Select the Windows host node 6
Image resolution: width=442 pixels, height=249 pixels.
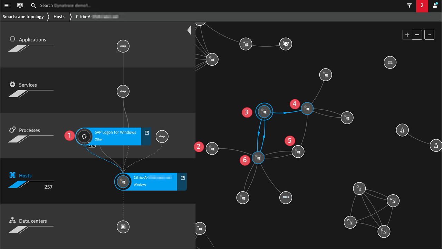pos(258,158)
